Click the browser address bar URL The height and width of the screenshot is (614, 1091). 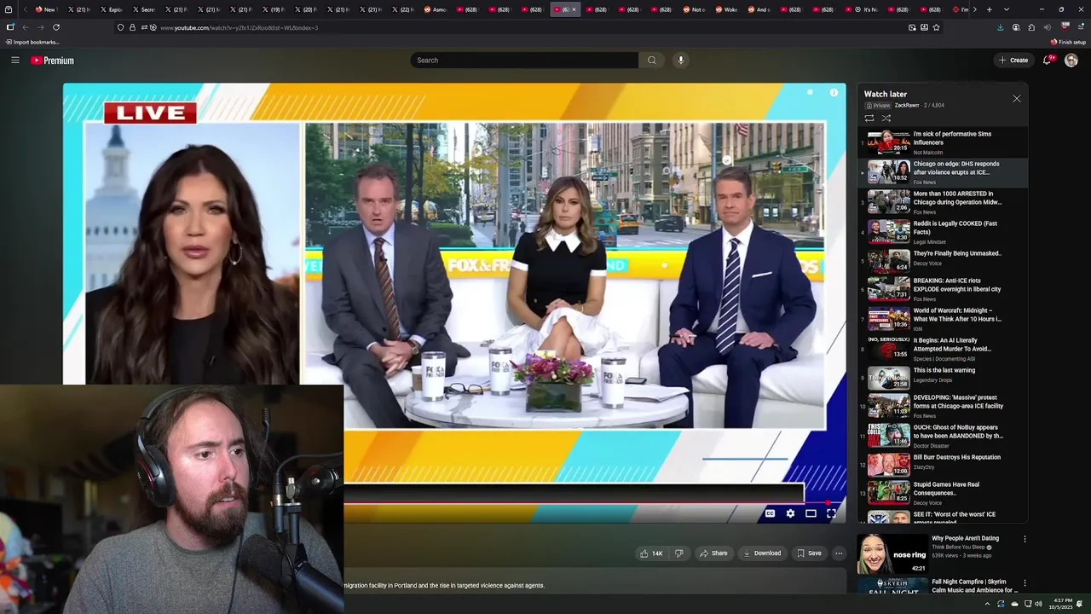pyautogui.click(x=240, y=27)
